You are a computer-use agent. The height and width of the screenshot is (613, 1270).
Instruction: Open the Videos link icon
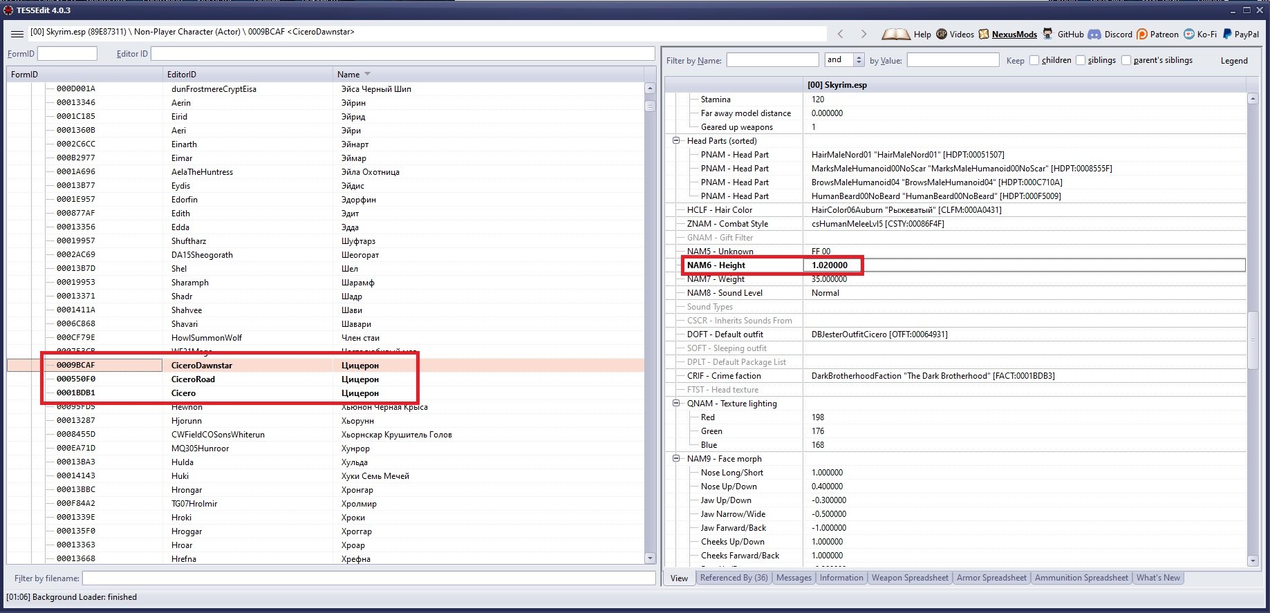point(942,34)
